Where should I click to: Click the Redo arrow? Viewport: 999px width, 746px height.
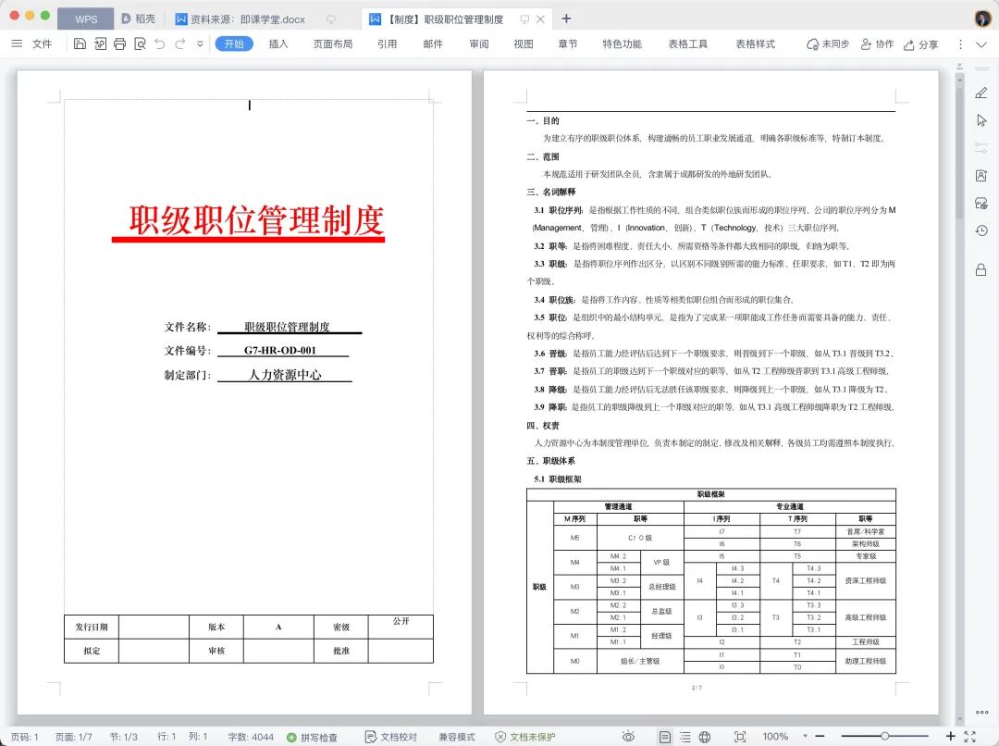[x=180, y=44]
